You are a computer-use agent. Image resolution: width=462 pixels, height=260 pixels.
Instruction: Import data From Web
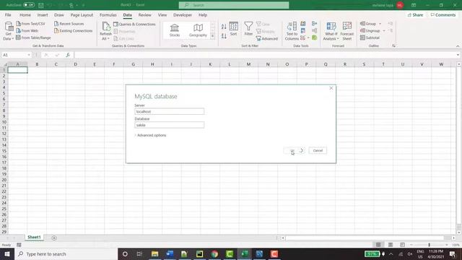(x=27, y=30)
